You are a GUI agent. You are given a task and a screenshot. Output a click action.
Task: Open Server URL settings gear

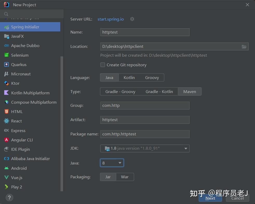point(132,19)
